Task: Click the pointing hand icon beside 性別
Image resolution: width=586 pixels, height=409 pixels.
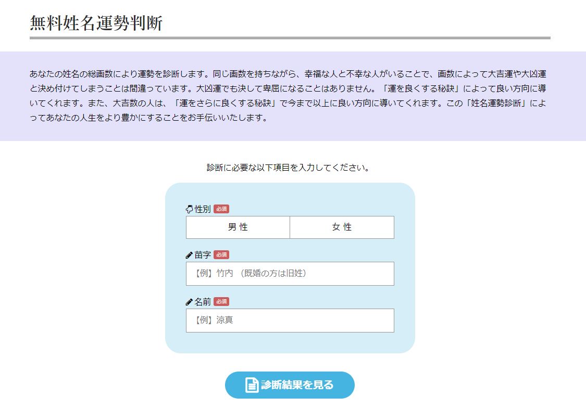Action: tap(190, 209)
